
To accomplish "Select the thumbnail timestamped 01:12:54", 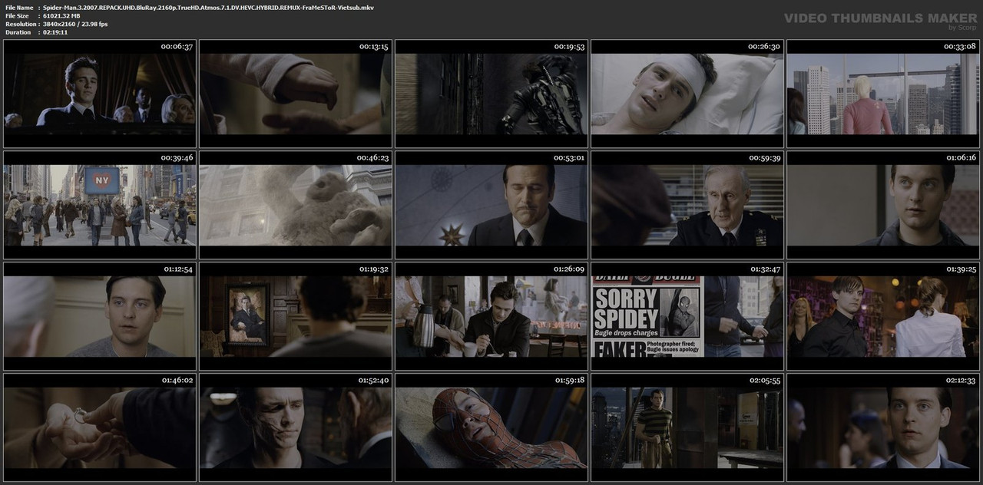I will click(100, 316).
